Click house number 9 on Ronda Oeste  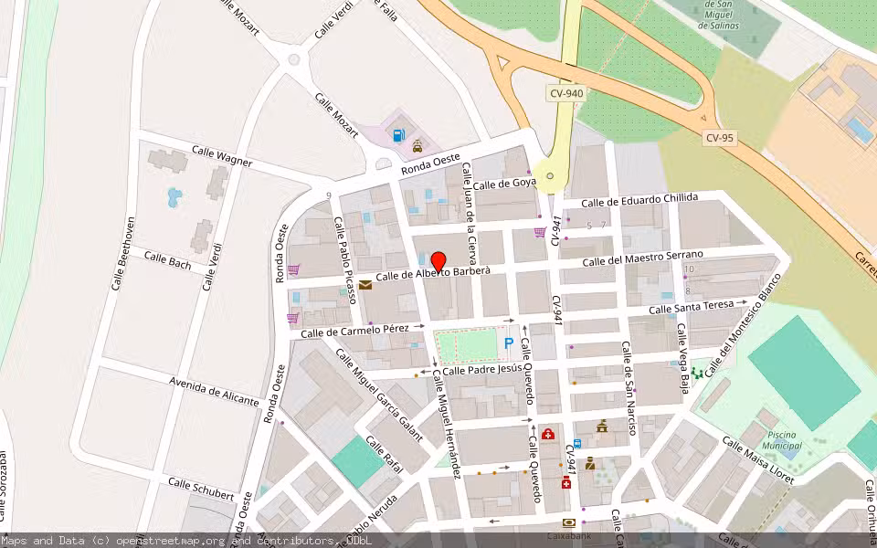tap(329, 195)
